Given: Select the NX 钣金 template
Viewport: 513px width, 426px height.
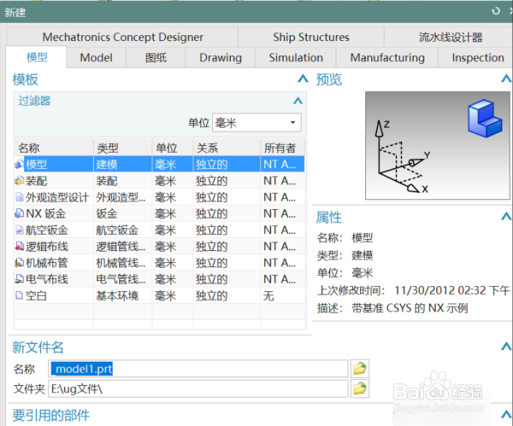Looking at the screenshot, I should click(159, 213).
